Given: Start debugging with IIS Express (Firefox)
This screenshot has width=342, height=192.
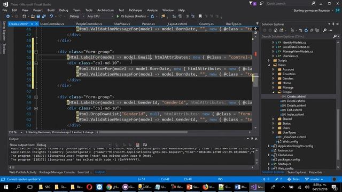Looking at the screenshot, I should tap(131, 17).
